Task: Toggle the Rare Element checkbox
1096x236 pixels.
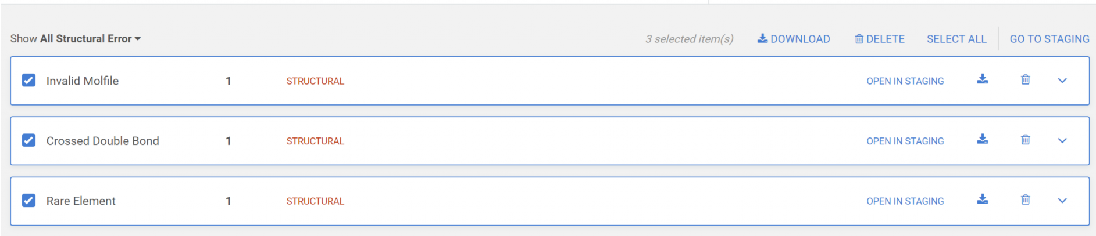Action: pos(28,200)
